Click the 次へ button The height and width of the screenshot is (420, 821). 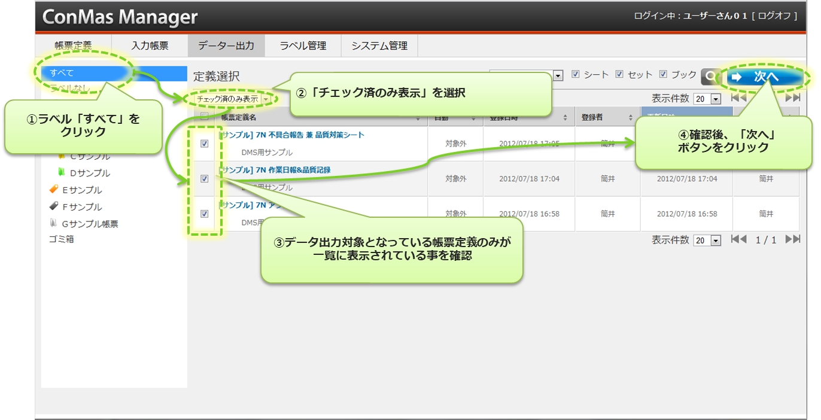[765, 77]
